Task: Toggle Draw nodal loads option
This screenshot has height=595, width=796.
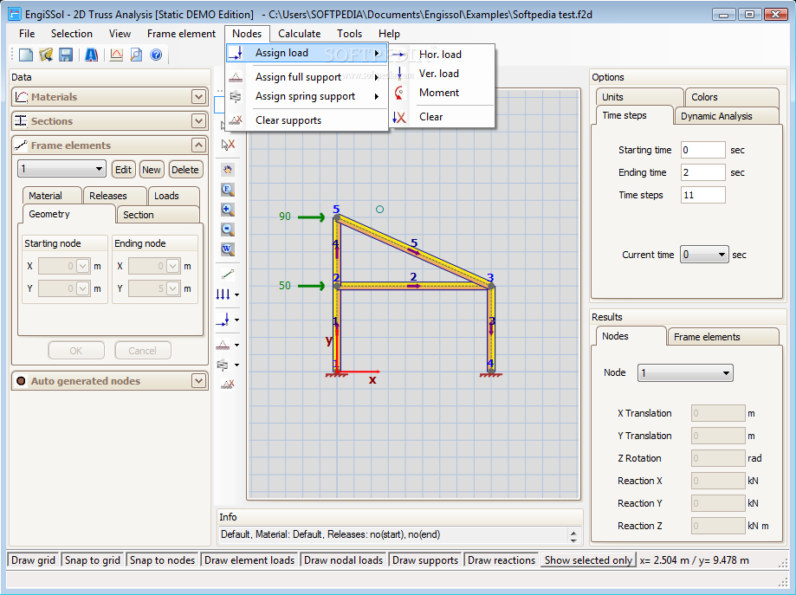Action: tap(343, 560)
